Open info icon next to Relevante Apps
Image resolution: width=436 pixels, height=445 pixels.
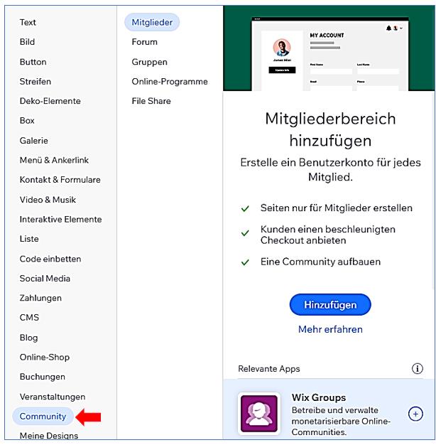coord(418,369)
